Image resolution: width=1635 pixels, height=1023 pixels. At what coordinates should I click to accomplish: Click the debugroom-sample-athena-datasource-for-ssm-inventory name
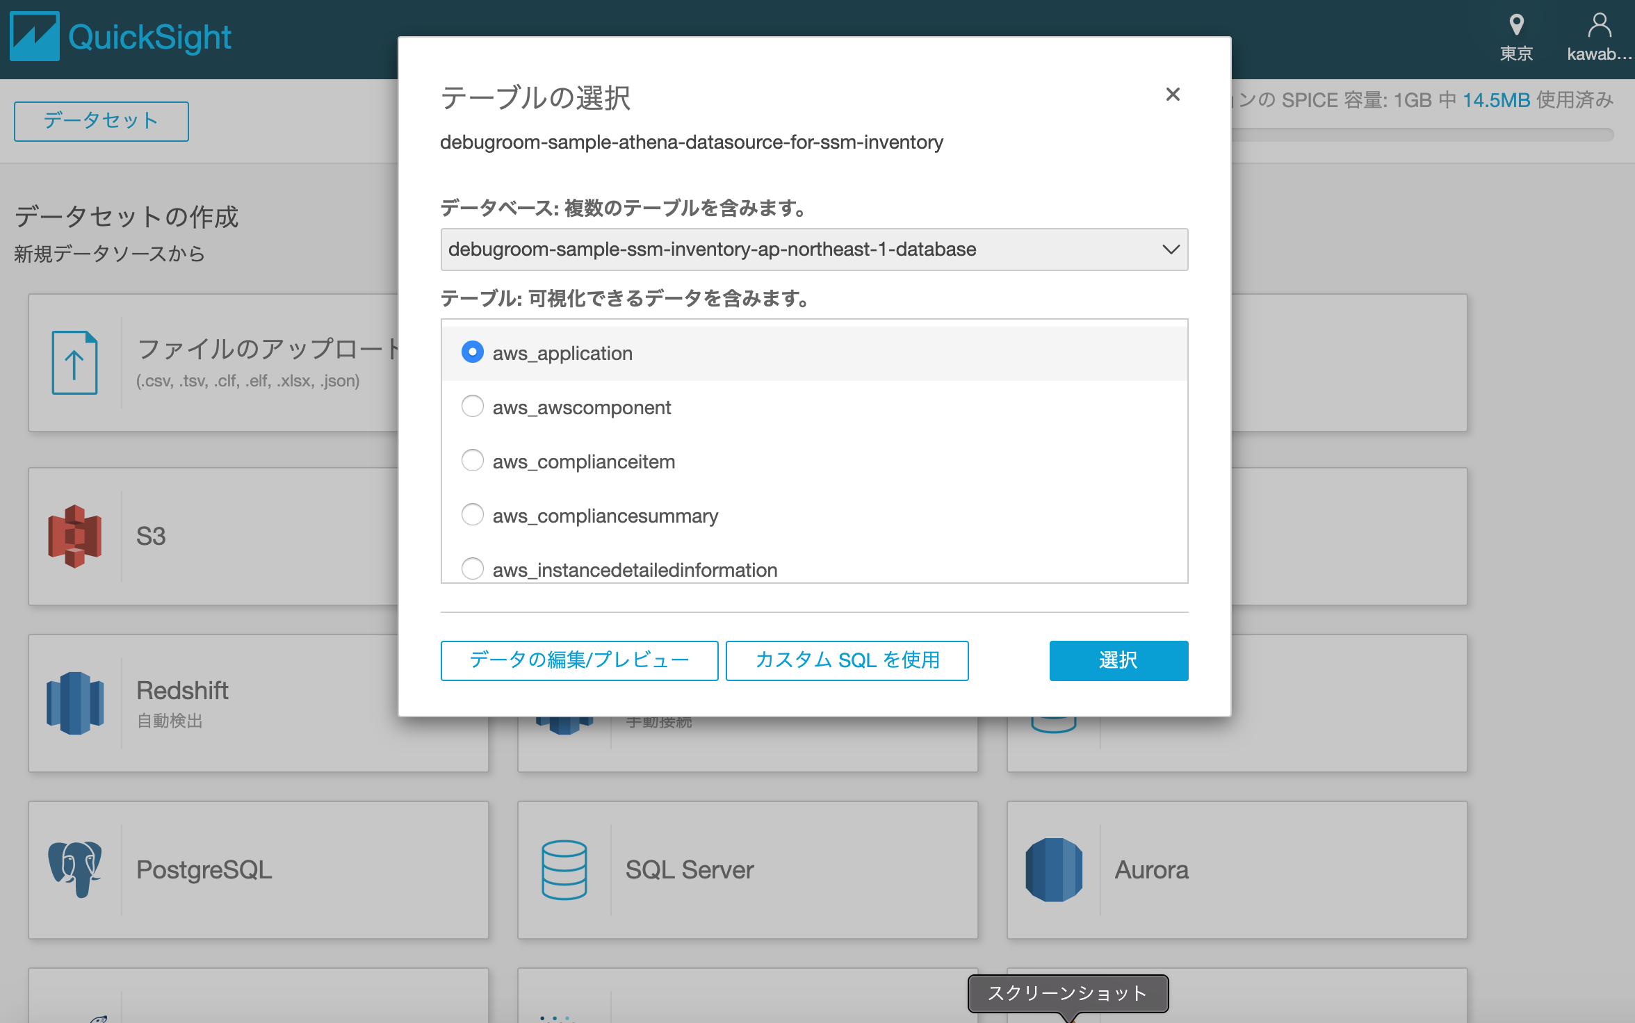click(x=692, y=142)
